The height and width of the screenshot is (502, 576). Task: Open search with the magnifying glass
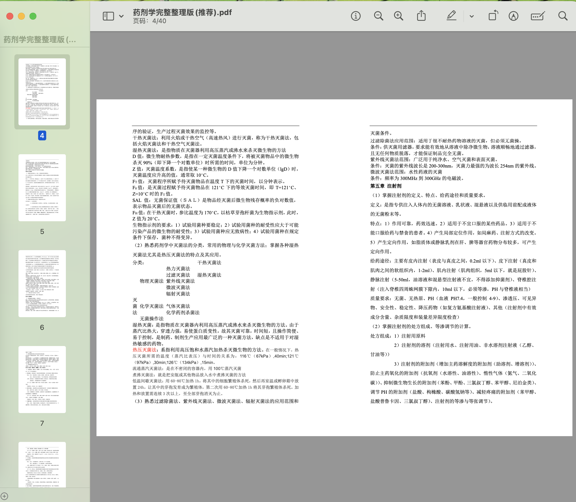563,16
